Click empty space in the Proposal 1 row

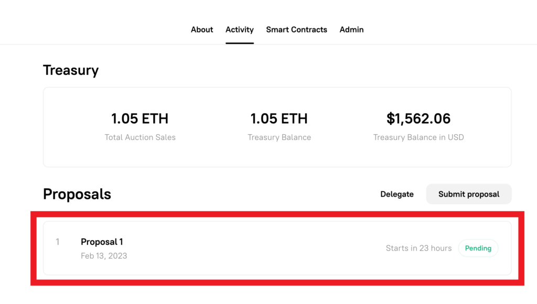252,248
